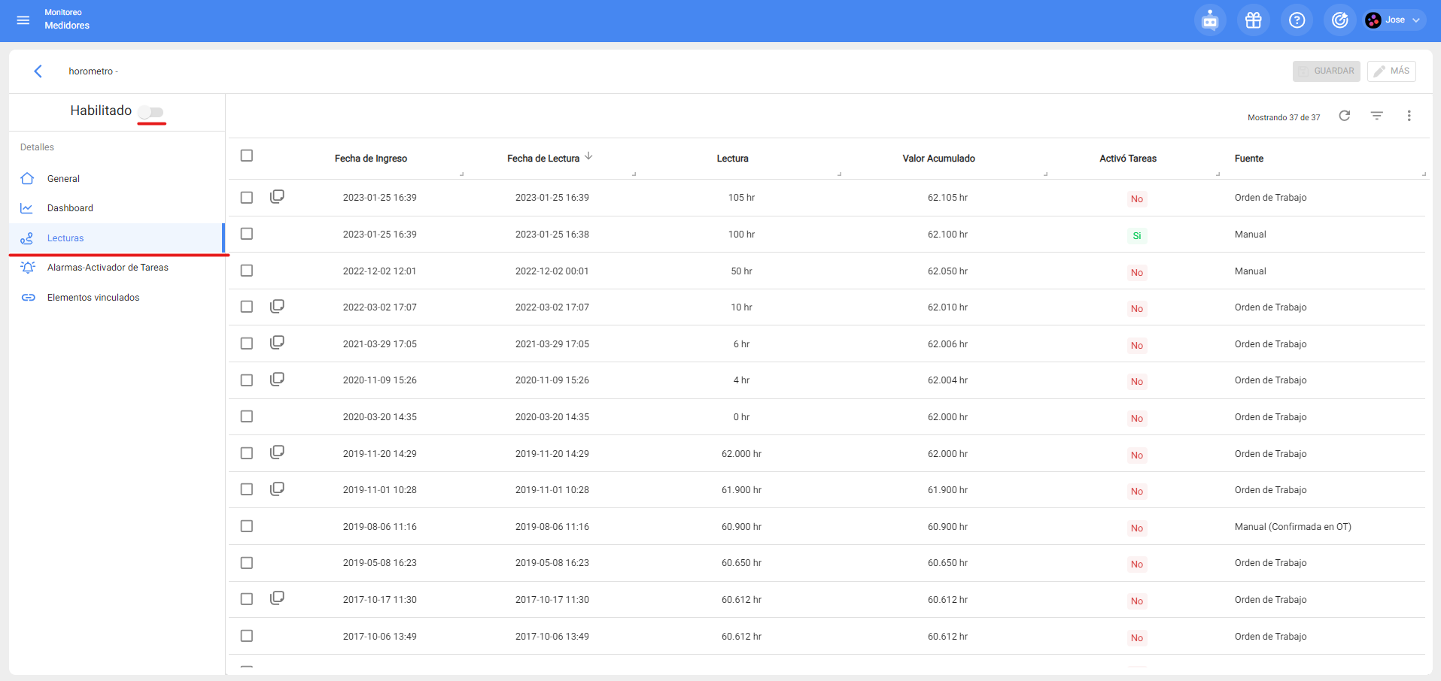
Task: Toggle the Habilitado switch
Action: tap(151, 112)
